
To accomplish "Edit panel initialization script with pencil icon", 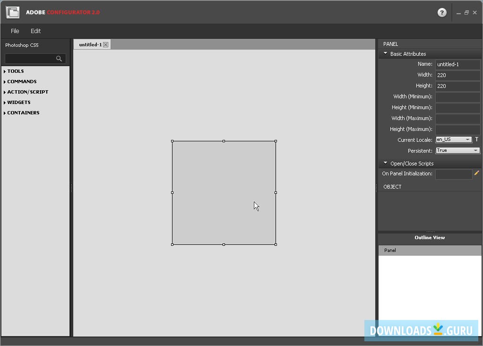I will click(476, 173).
